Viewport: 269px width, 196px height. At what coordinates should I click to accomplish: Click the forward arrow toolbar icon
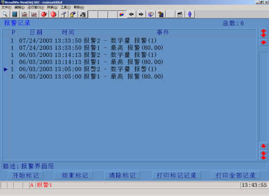point(141,14)
